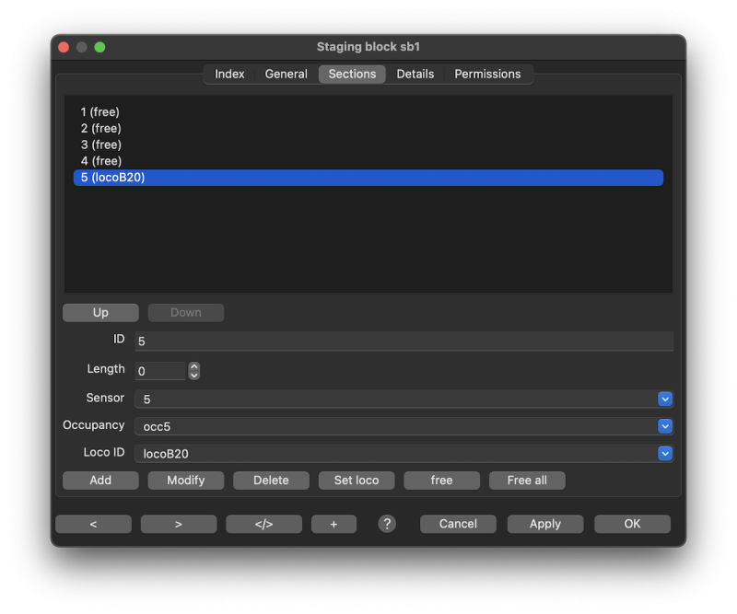The width and height of the screenshot is (737, 614).
Task: Move section up with Up button
Action: click(100, 313)
